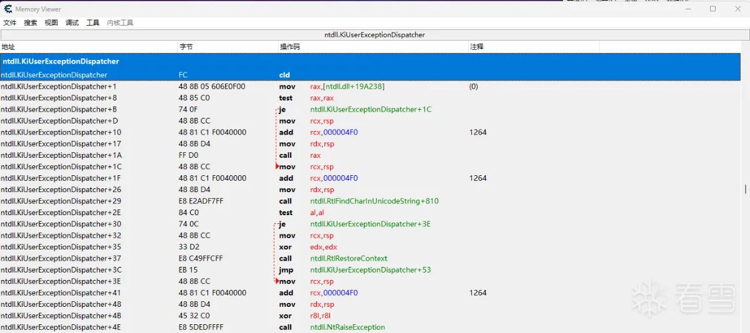Click the Cheat Engine icon in title bar
The image size is (750, 333).
(x=7, y=9)
